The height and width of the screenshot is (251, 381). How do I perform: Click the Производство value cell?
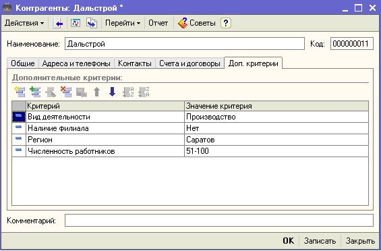tap(276, 117)
